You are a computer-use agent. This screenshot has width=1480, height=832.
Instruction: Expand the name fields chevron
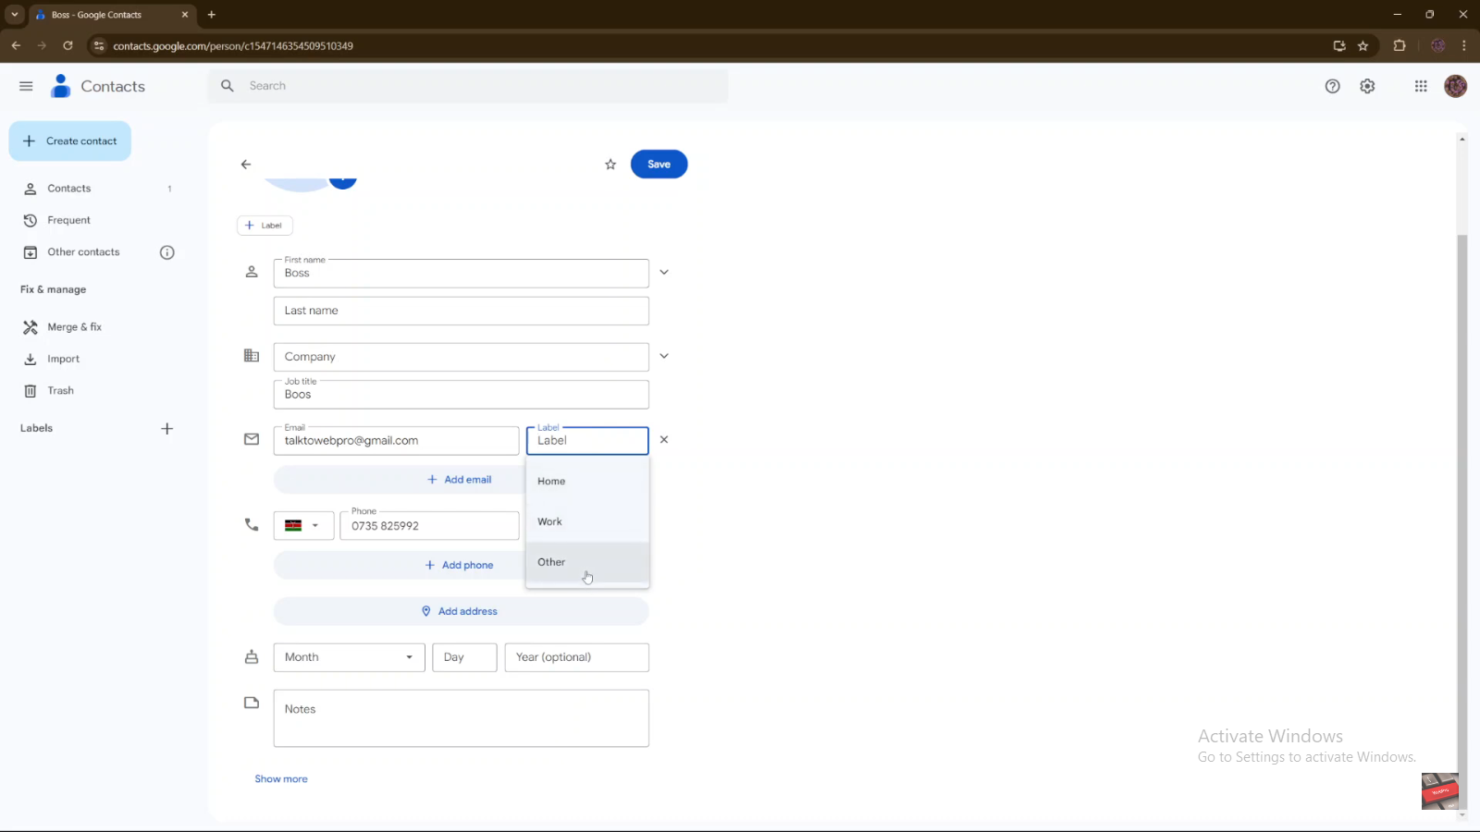click(664, 273)
